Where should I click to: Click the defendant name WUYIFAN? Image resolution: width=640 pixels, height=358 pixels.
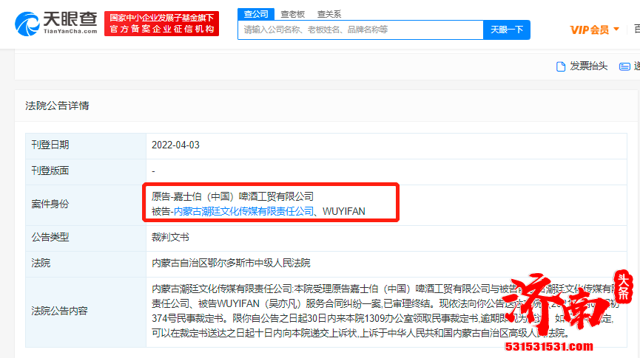(x=343, y=211)
